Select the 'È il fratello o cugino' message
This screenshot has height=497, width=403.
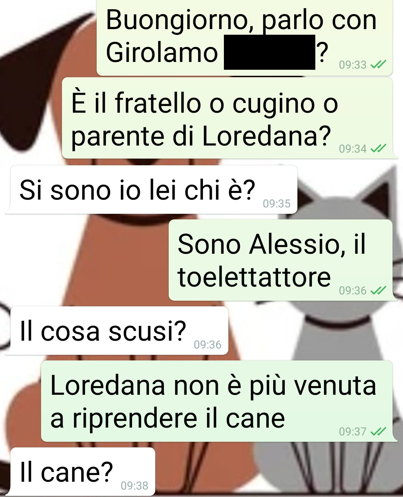click(x=227, y=118)
